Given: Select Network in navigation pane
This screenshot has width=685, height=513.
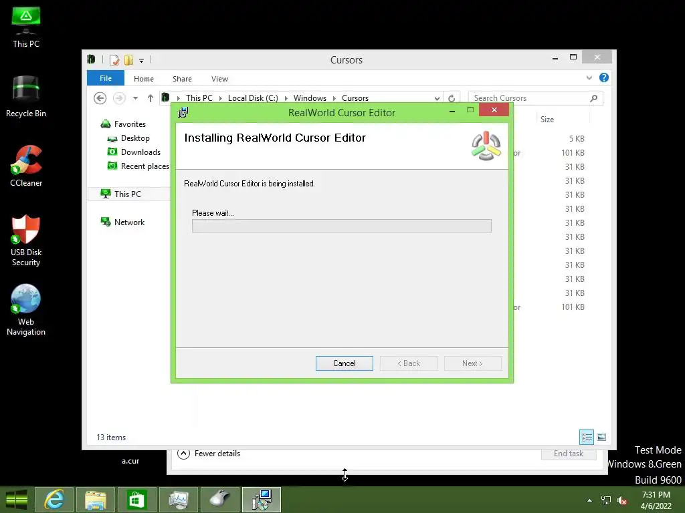Looking at the screenshot, I should click(x=123, y=222).
